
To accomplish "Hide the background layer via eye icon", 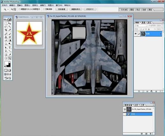I will click(x=135, y=34).
